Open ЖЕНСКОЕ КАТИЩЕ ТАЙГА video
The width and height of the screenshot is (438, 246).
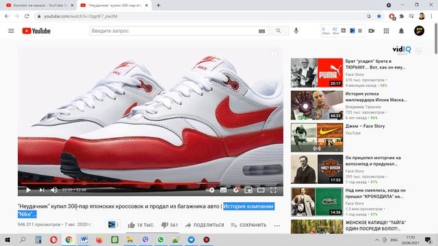pos(376,225)
